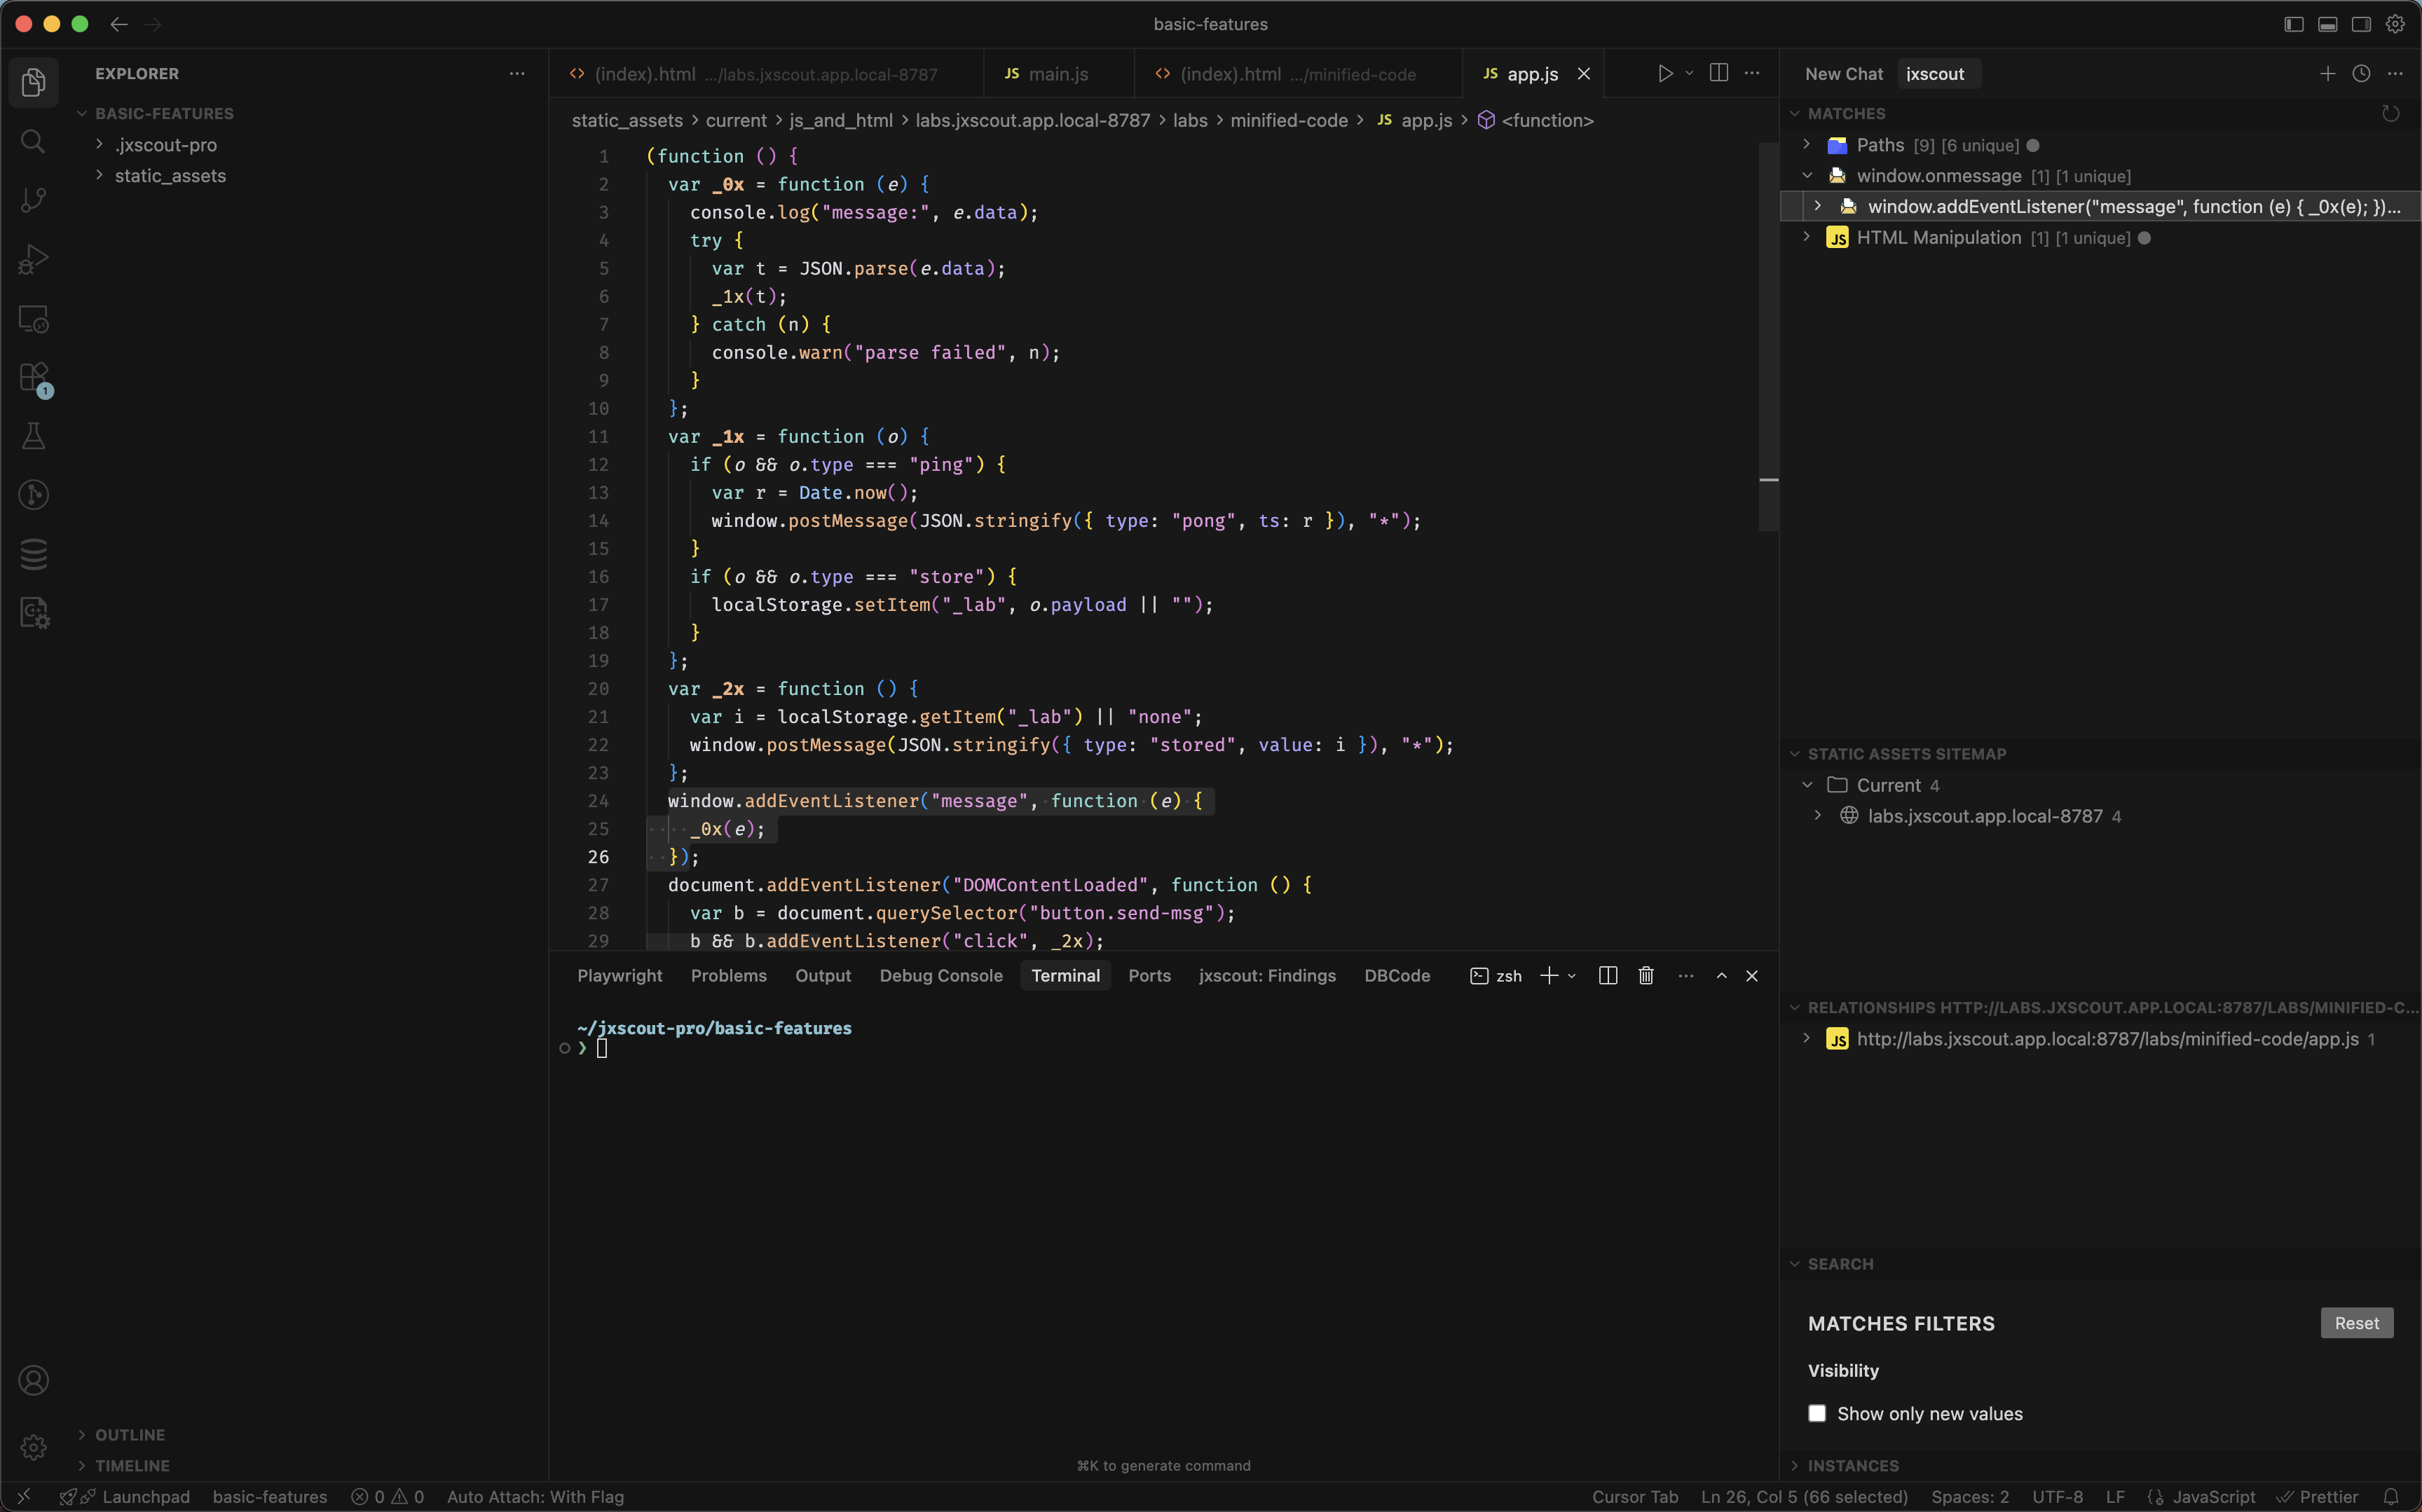Maximize the panel with chevron up
2422x1512 pixels.
coord(1722,975)
